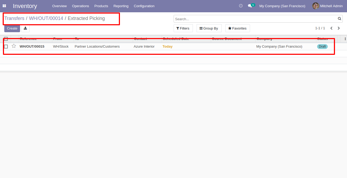Open the apps grid home menu icon
The image size is (347, 178).
coord(4,6)
